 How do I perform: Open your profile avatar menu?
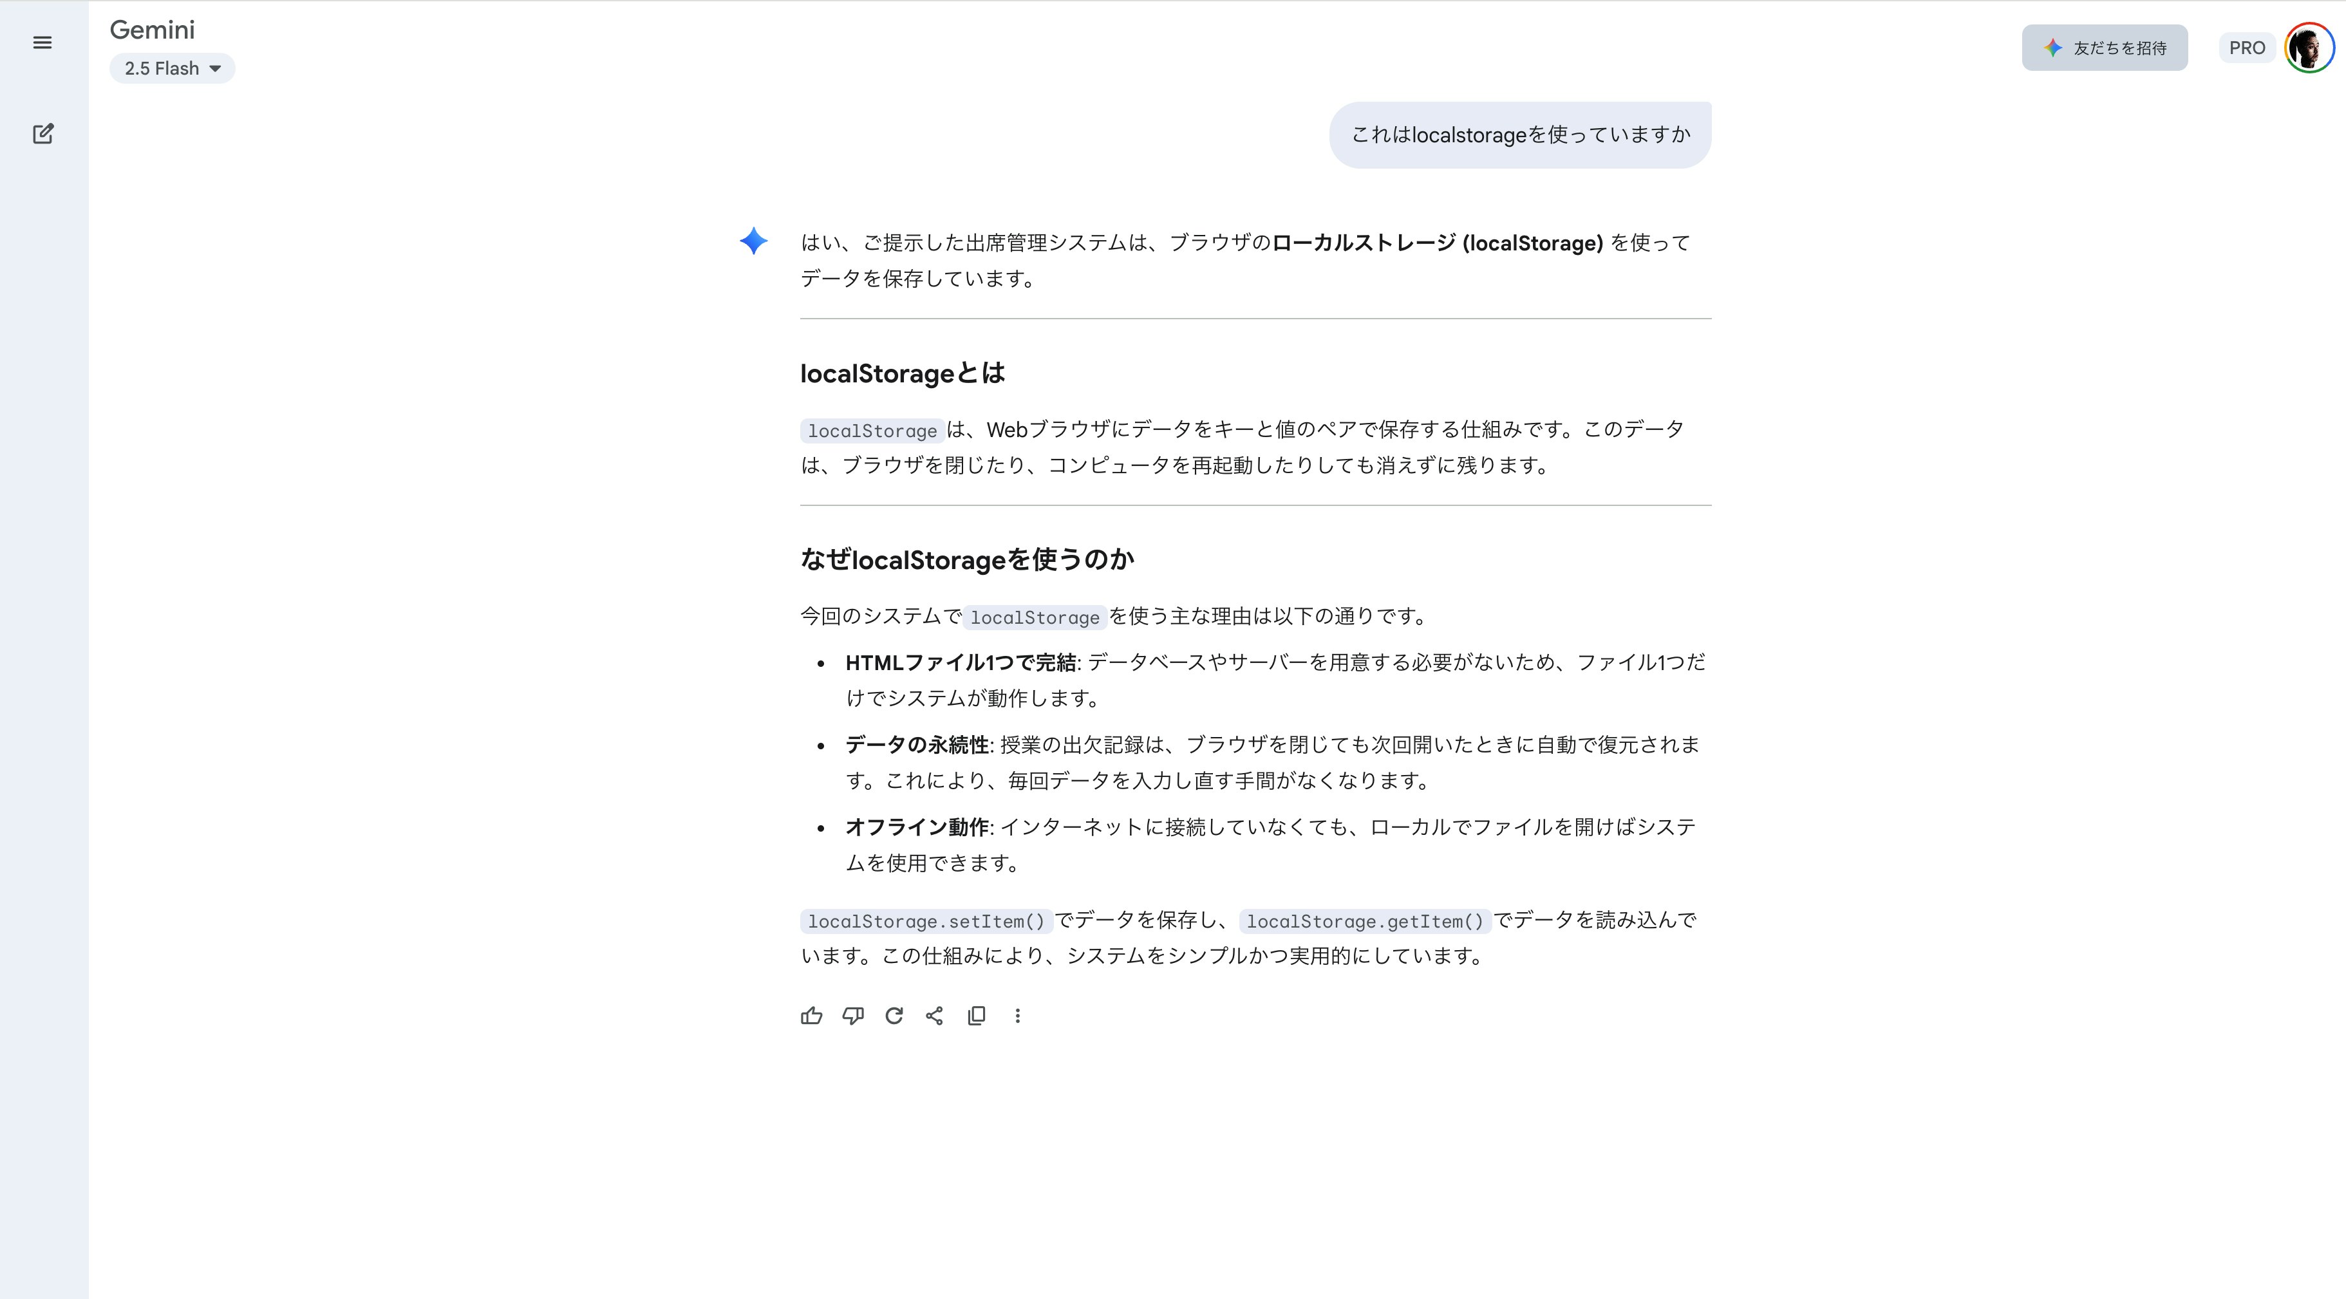pyautogui.click(x=2307, y=48)
